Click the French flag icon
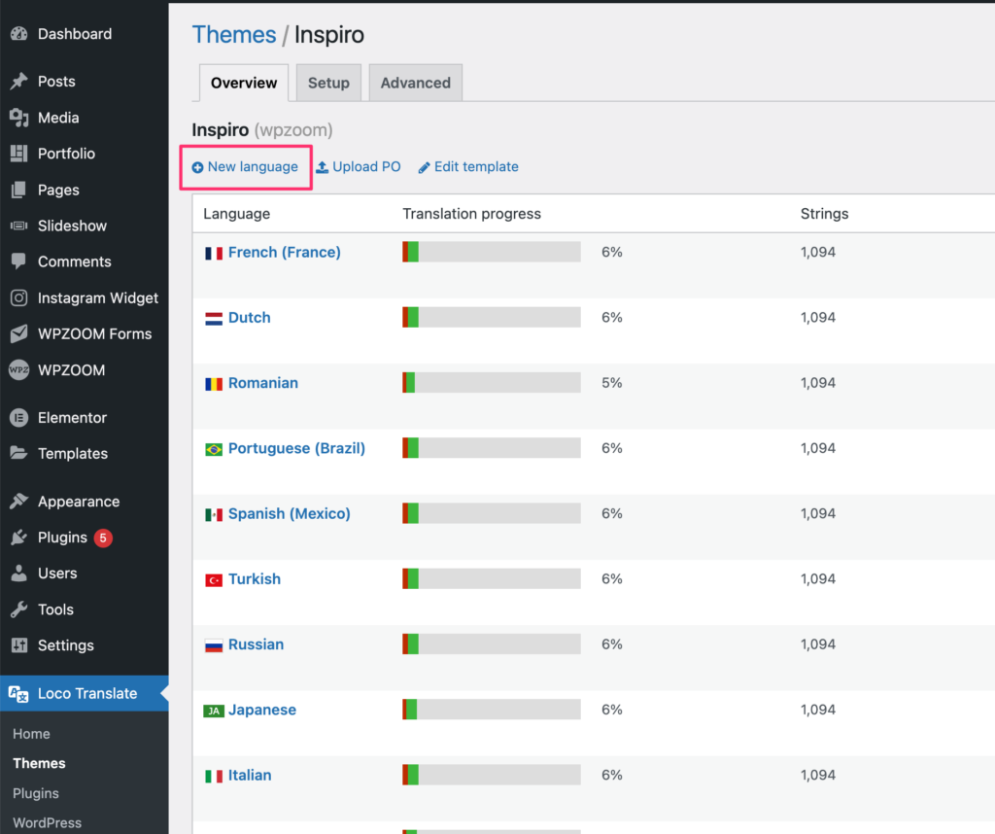 pos(214,254)
